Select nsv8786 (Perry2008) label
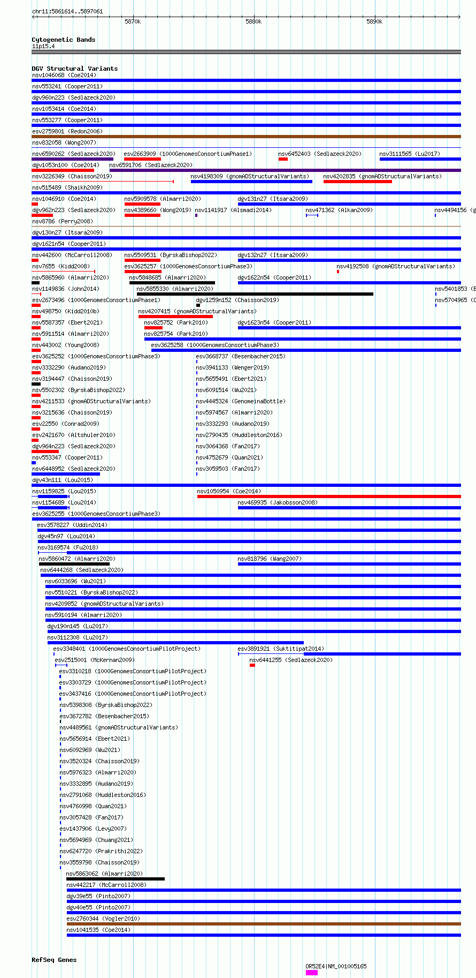Screen dimensions: 476x978 pos(63,221)
